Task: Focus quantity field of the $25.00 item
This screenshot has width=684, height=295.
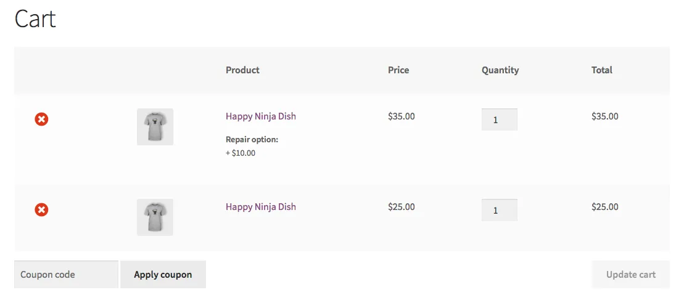Action: tap(499, 210)
